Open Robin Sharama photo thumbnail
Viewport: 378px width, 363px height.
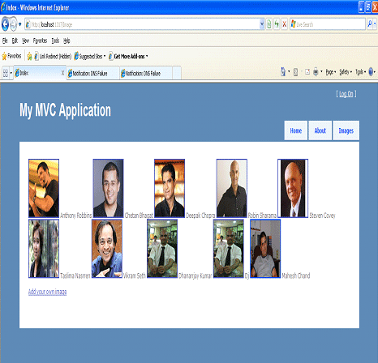click(232, 188)
